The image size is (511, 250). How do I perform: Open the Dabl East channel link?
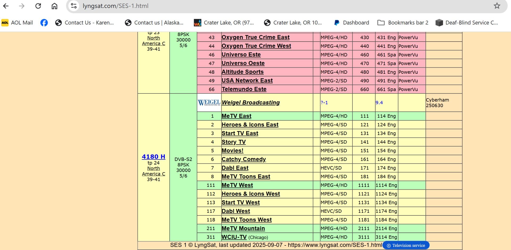235,168
